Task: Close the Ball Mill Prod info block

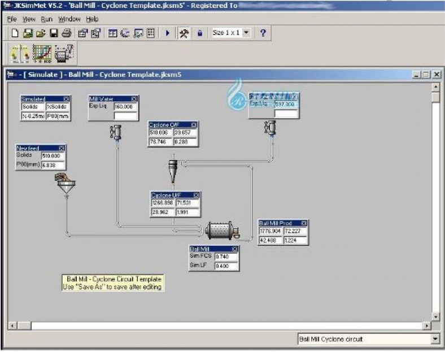Action: [304, 223]
